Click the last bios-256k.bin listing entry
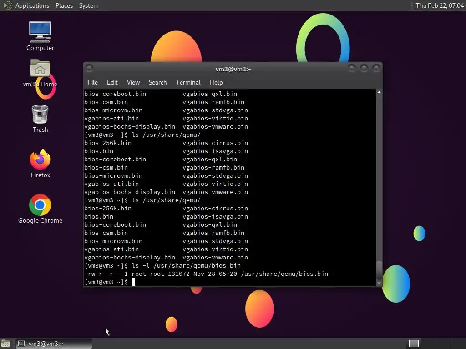The image size is (466, 349). pos(107,208)
